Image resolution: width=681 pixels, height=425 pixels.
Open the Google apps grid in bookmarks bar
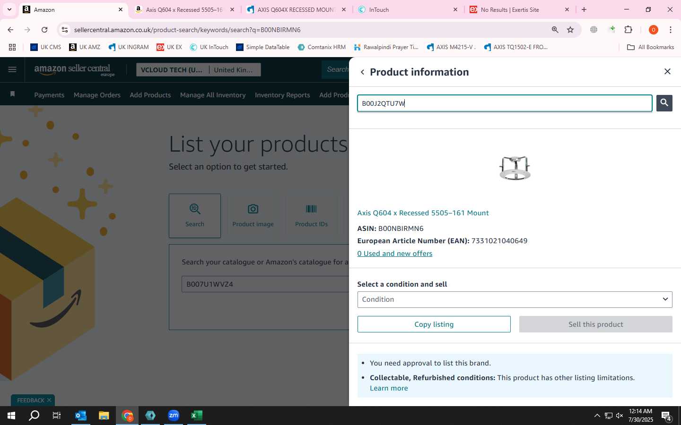click(12, 47)
